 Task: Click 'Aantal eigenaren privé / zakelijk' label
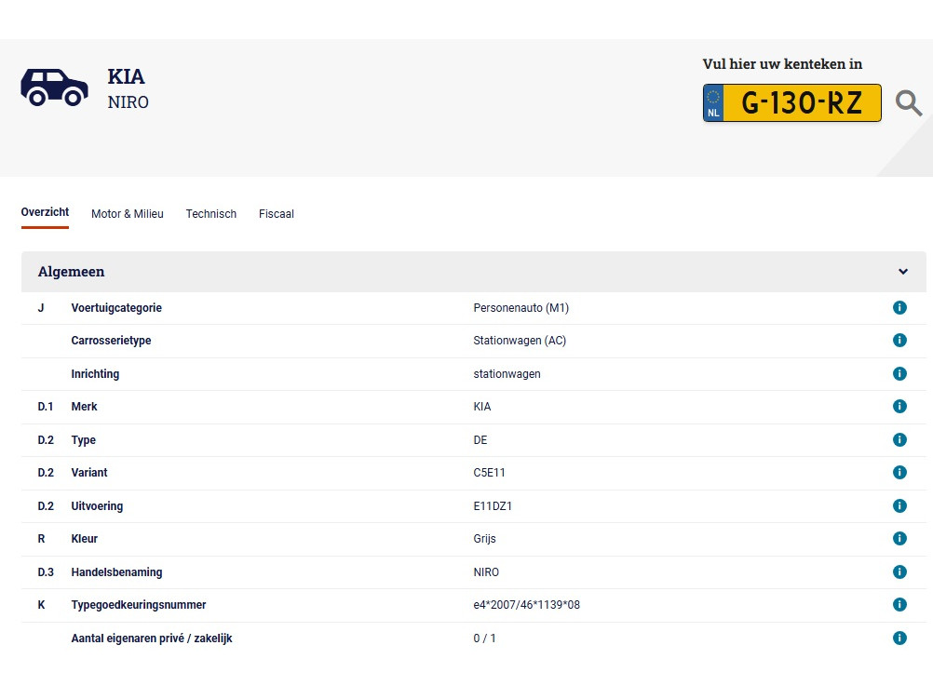152,638
